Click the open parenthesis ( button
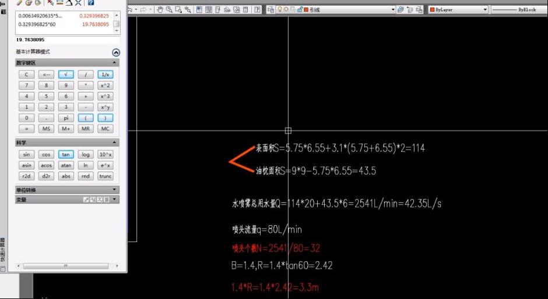Viewport: 548px width, 299px height. click(x=86, y=118)
